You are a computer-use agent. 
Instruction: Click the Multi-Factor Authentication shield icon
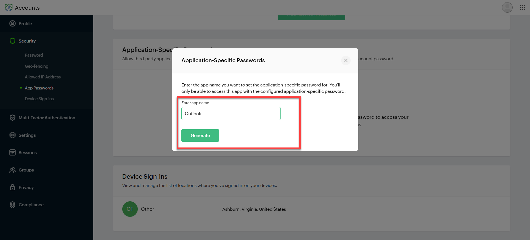[x=12, y=118]
